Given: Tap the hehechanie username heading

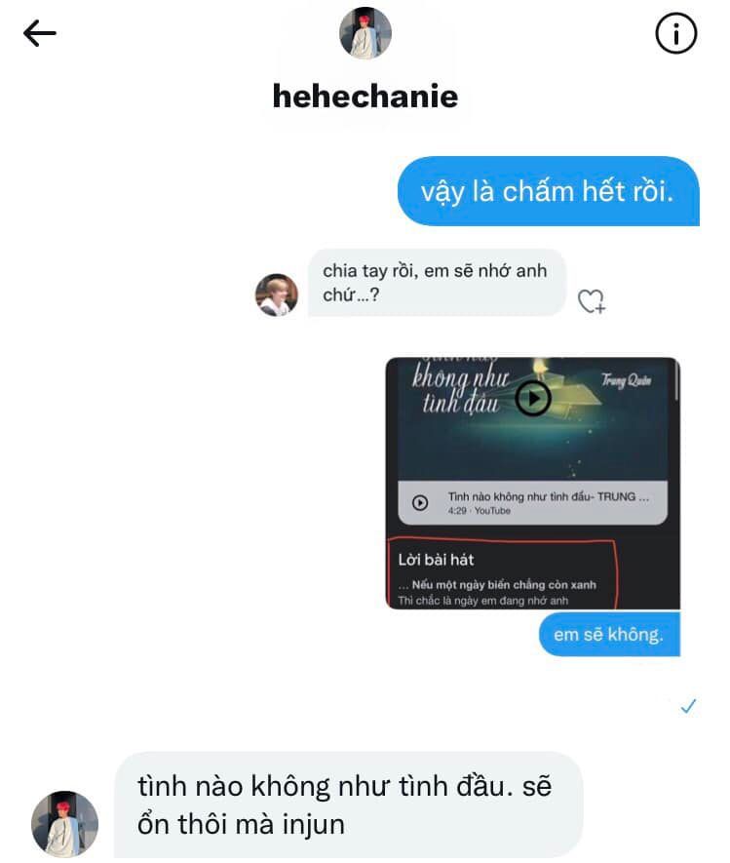Looking at the screenshot, I should tap(365, 96).
